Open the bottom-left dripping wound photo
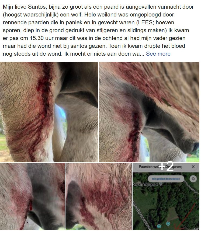201x231 pixels. pyautogui.click(x=32, y=196)
